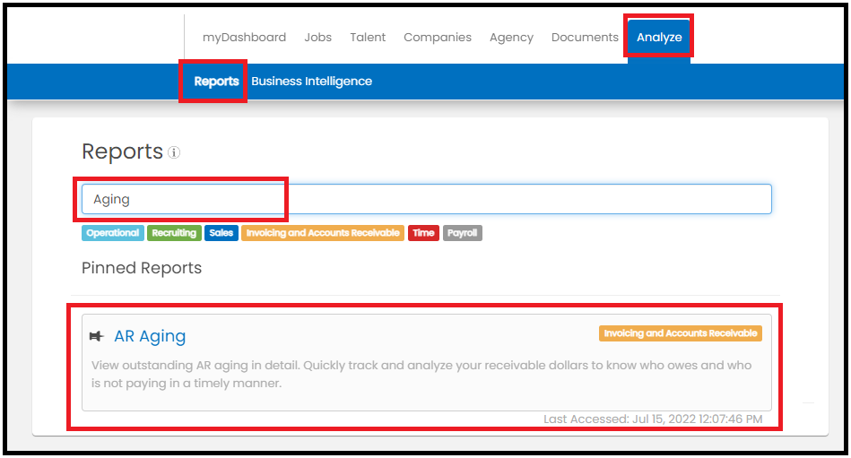Open the AR Aging report link
851x458 pixels.
click(x=150, y=336)
